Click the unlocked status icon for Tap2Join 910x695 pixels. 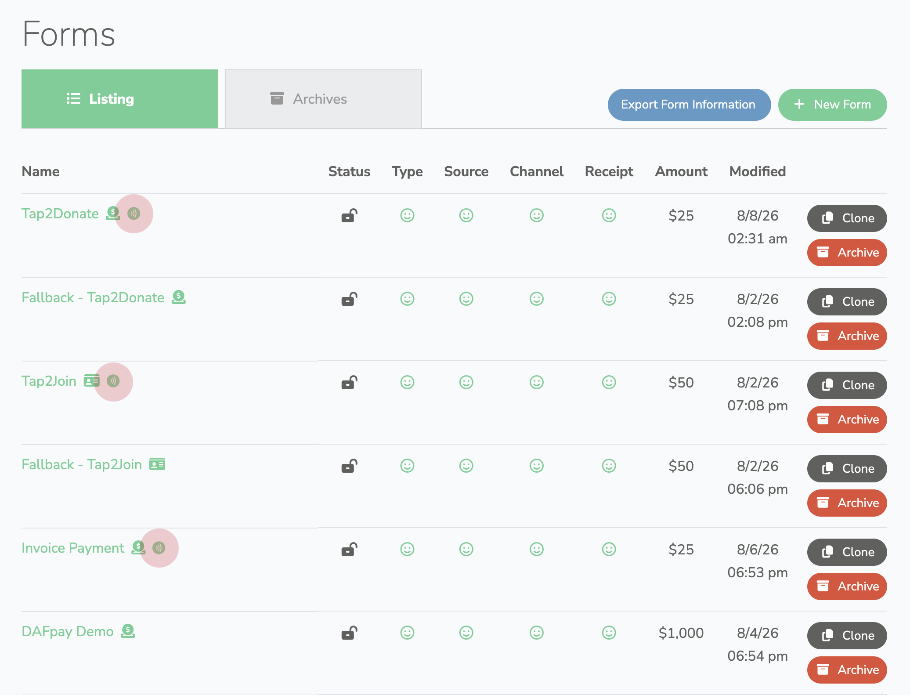click(x=350, y=383)
